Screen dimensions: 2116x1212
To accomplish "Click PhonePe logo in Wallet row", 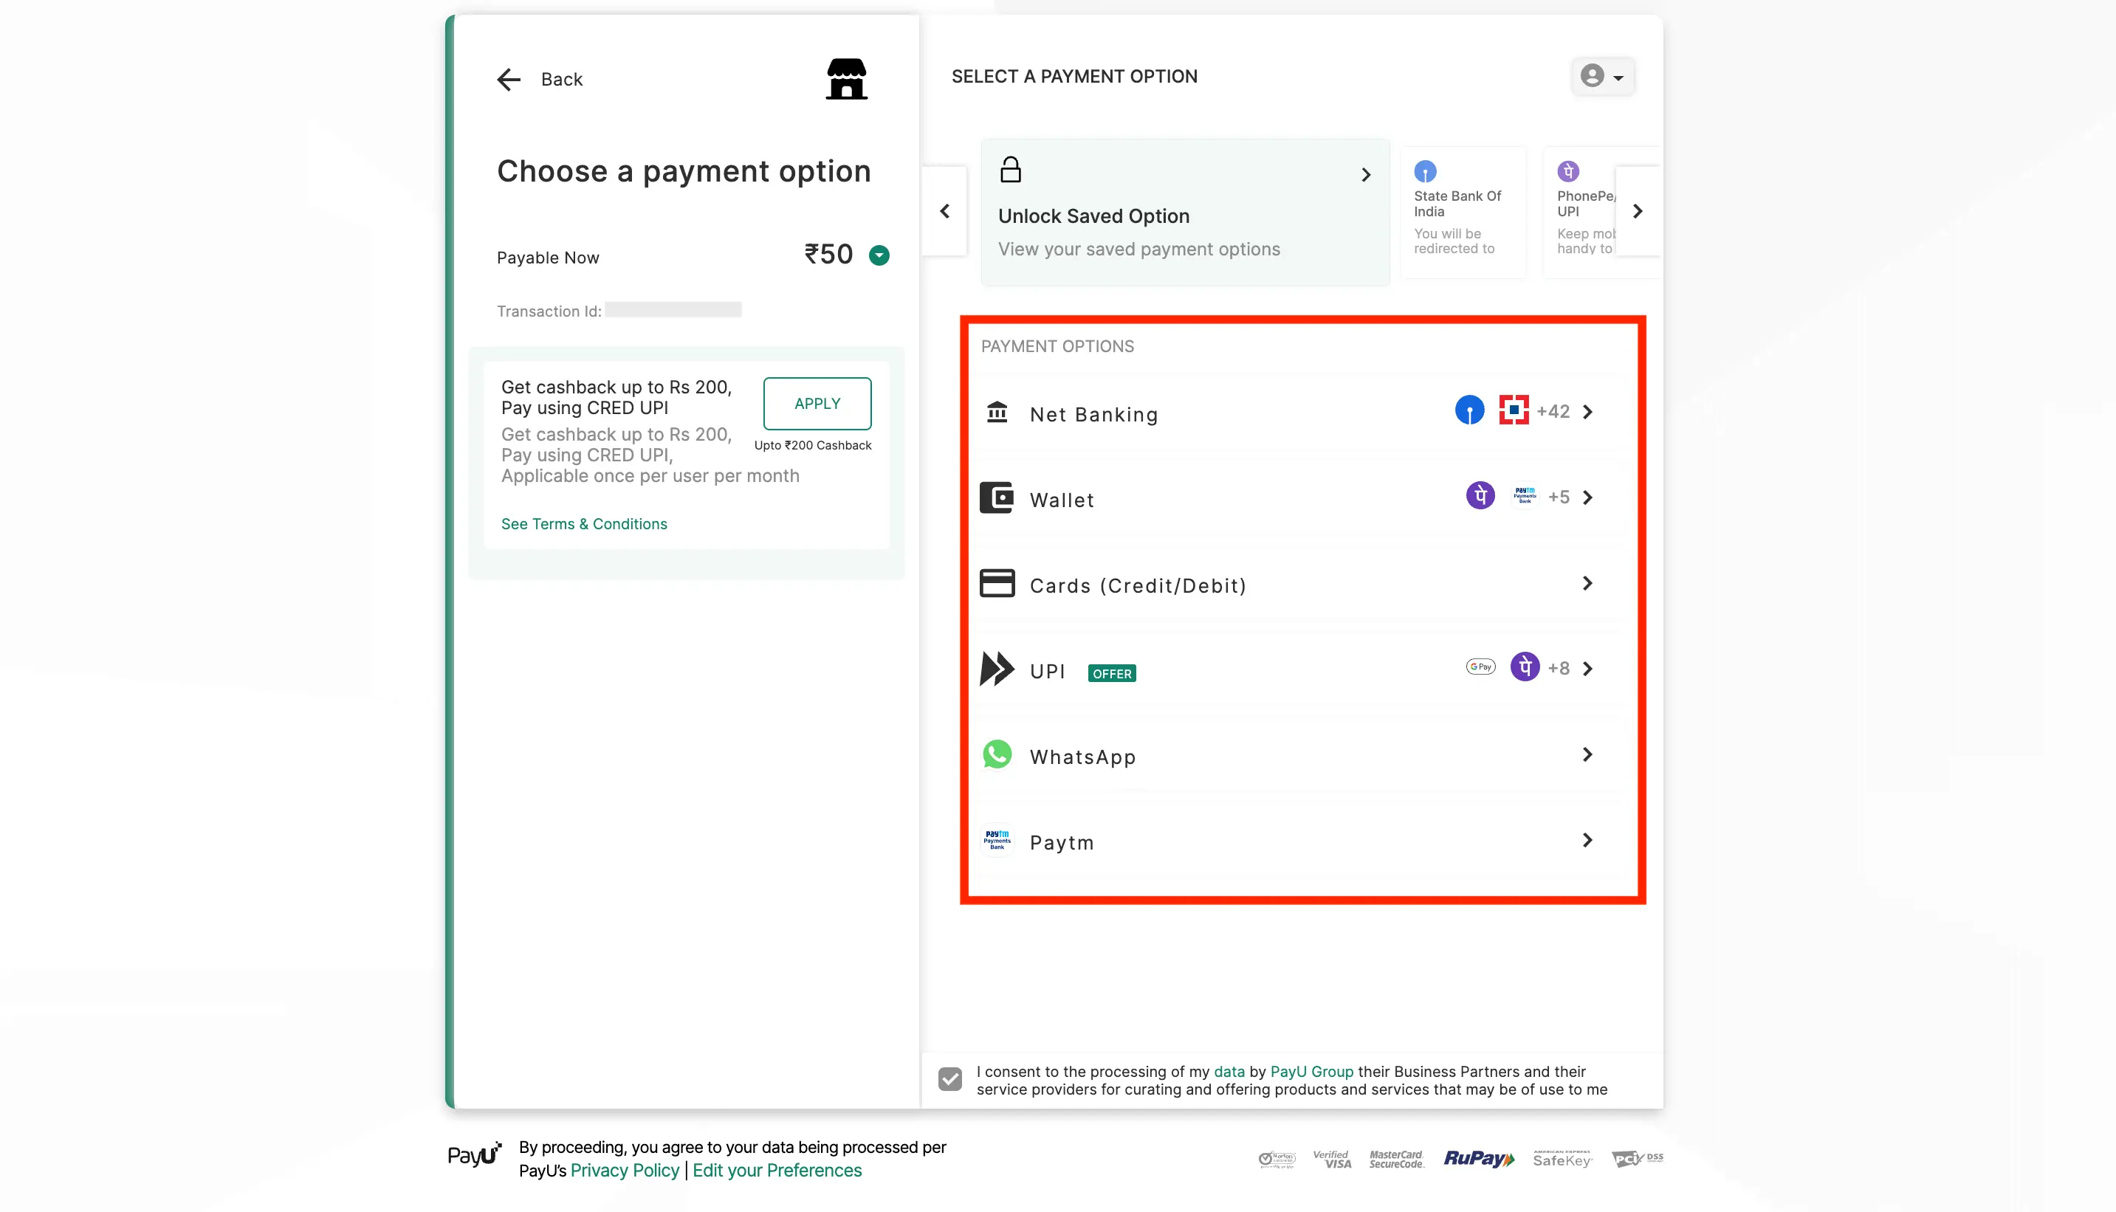I will click(1480, 496).
